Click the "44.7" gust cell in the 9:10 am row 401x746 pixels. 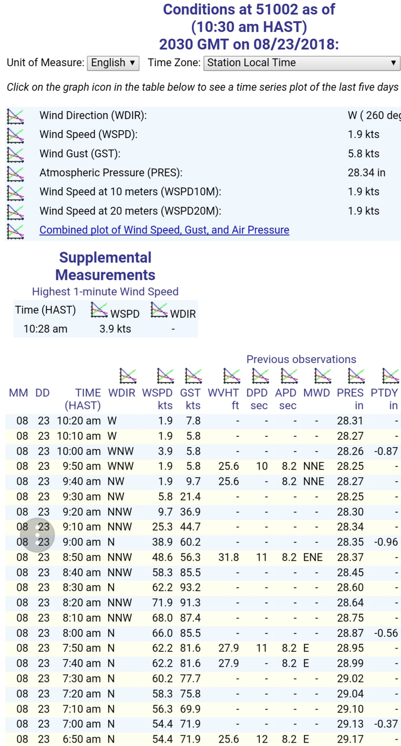click(190, 527)
